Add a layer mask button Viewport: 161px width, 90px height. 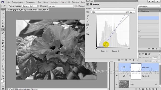[x=143, y=89]
